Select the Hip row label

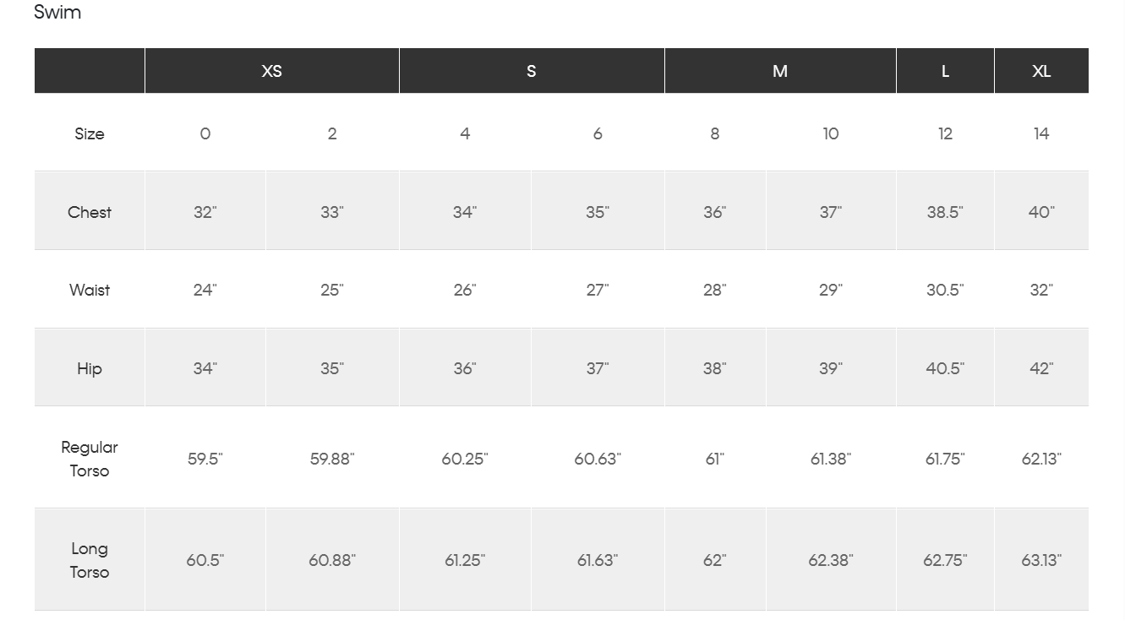coord(90,368)
